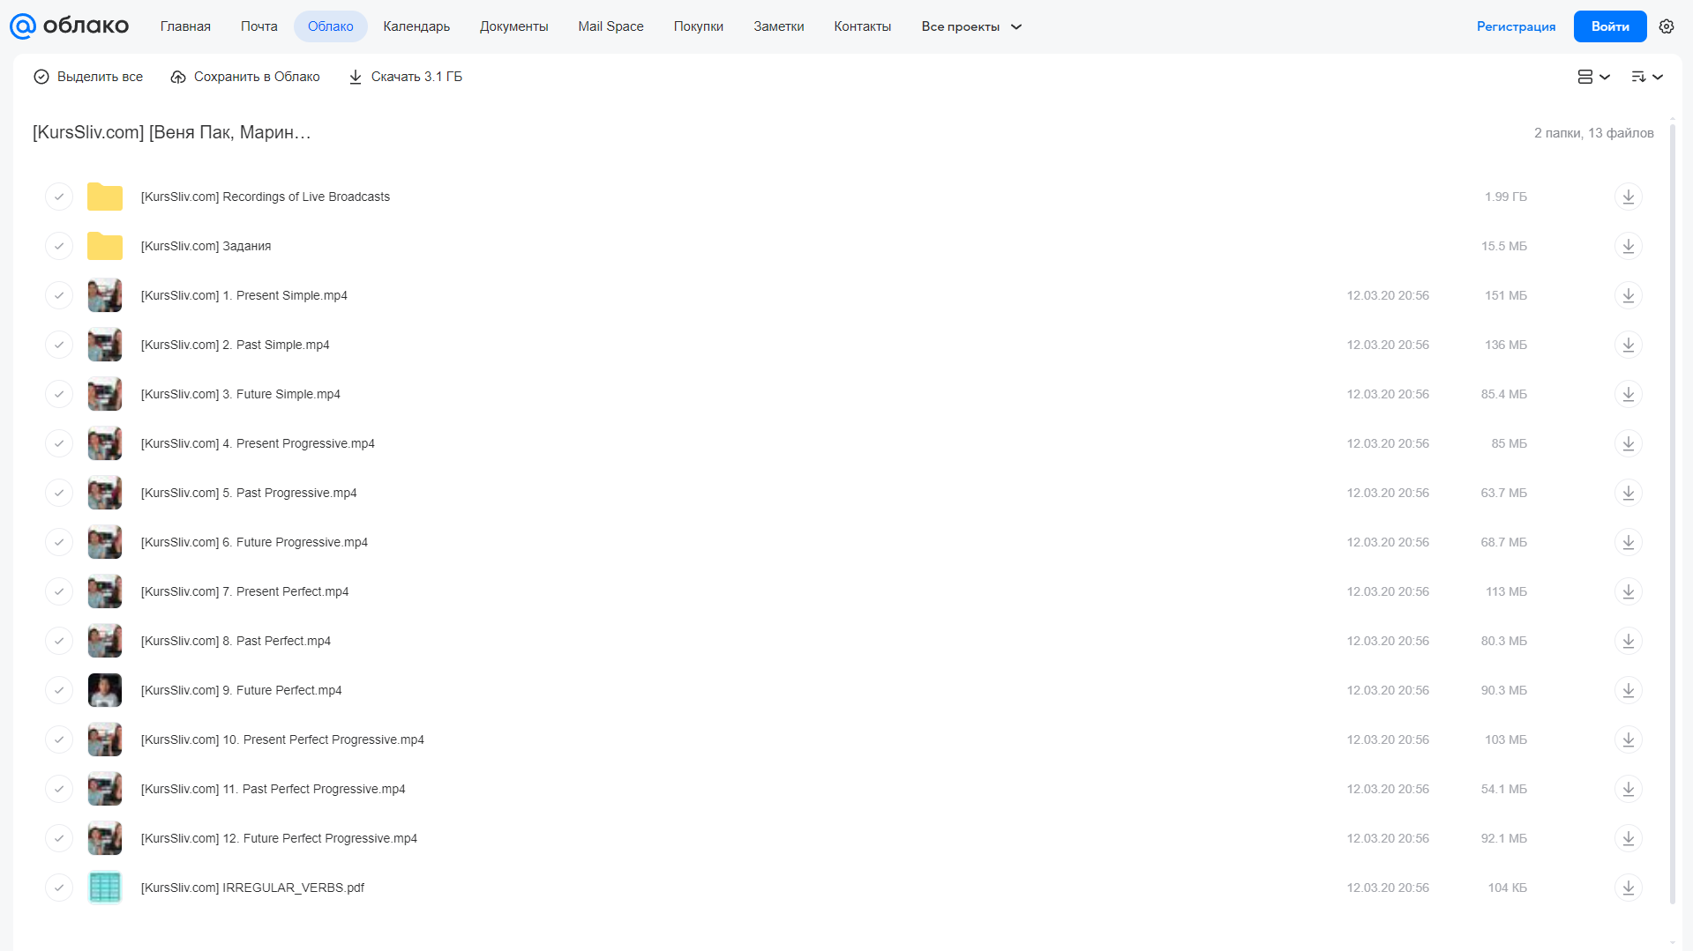Open the list view mode dropdown
Screen dimensions: 1693x951
point(1593,77)
